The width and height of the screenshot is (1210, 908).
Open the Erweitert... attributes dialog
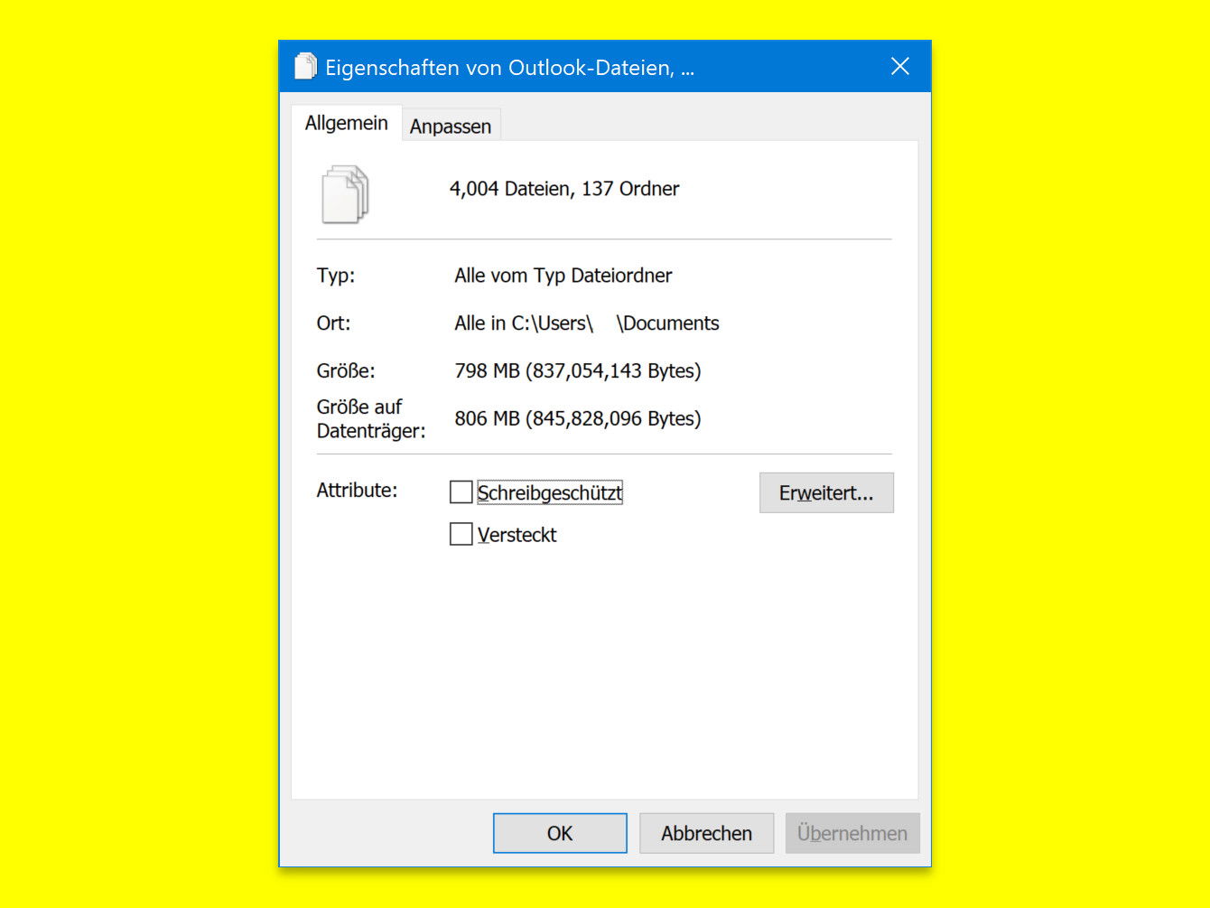click(826, 493)
